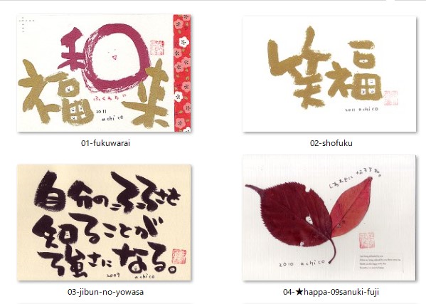Select the 02-shofuku image thumbnail
426x304 pixels.
click(x=329, y=74)
